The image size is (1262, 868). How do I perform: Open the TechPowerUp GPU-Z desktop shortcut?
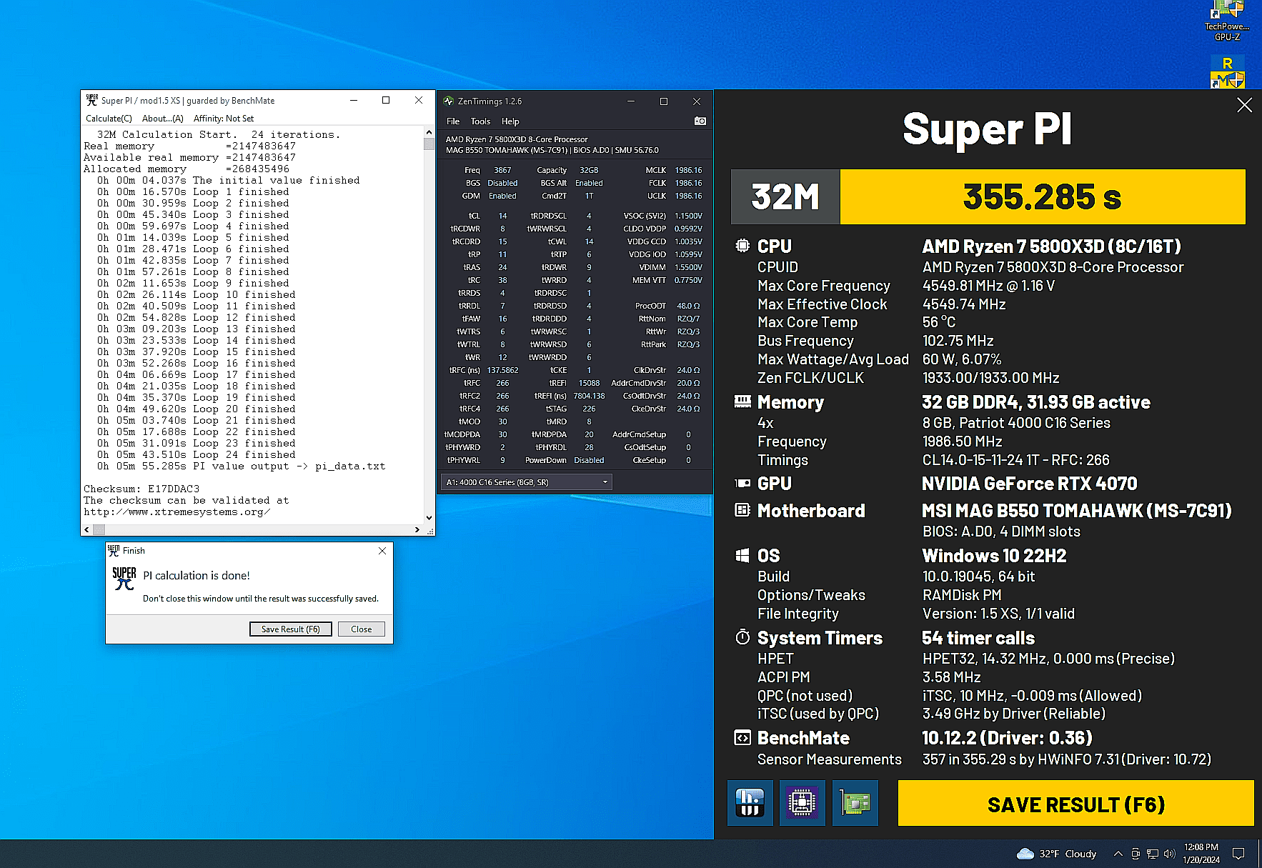pyautogui.click(x=1227, y=21)
